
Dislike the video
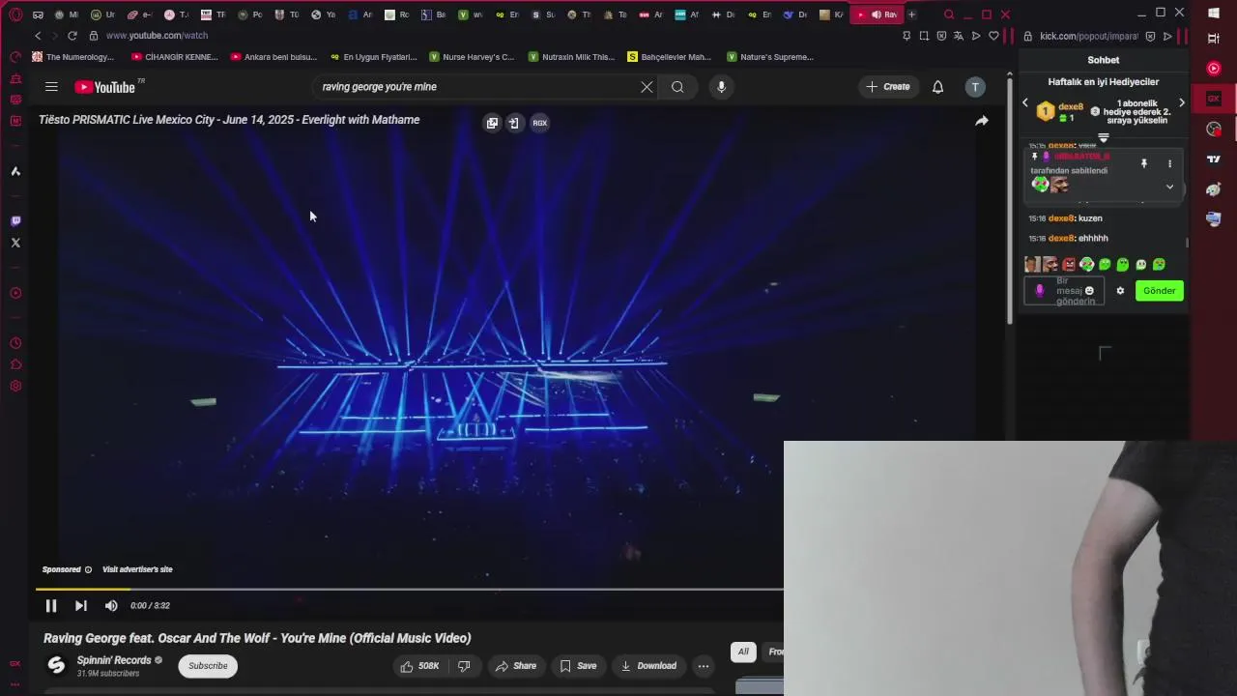pos(464,666)
